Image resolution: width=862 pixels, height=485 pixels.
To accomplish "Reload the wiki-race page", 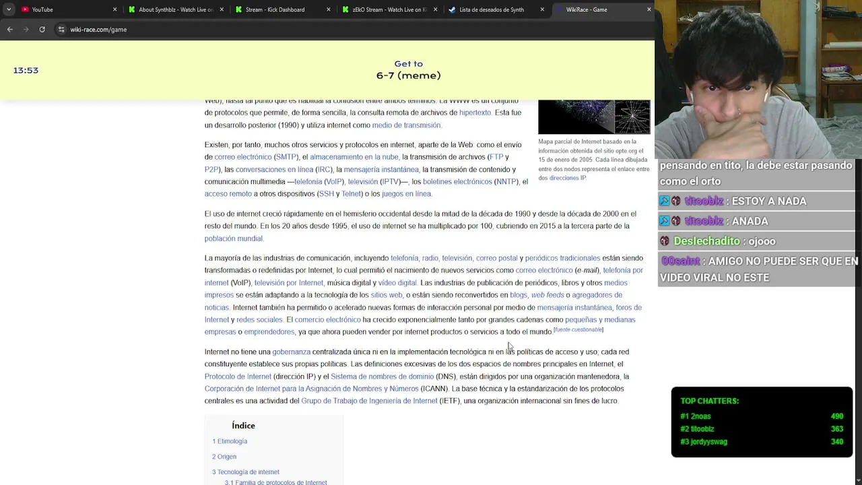I will tap(42, 30).
